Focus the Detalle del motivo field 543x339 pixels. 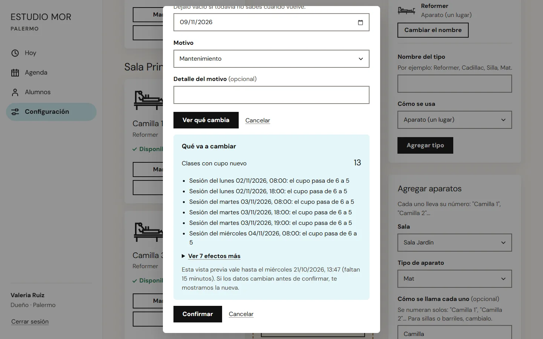point(271,95)
